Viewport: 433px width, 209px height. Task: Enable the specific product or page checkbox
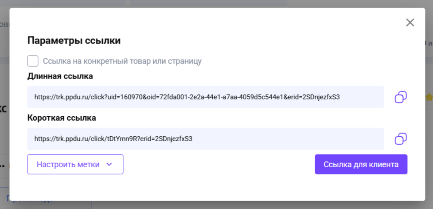point(33,61)
